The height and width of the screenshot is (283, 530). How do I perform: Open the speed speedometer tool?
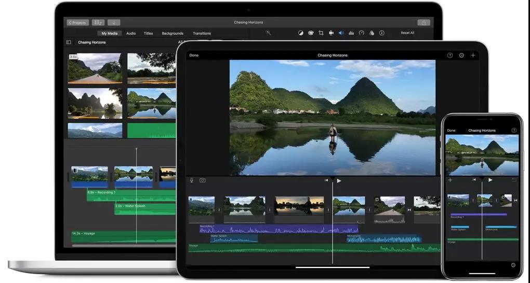pos(361,33)
